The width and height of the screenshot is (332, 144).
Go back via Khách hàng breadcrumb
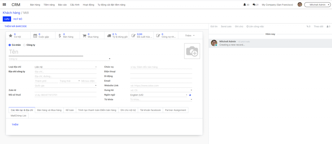(x=11, y=13)
